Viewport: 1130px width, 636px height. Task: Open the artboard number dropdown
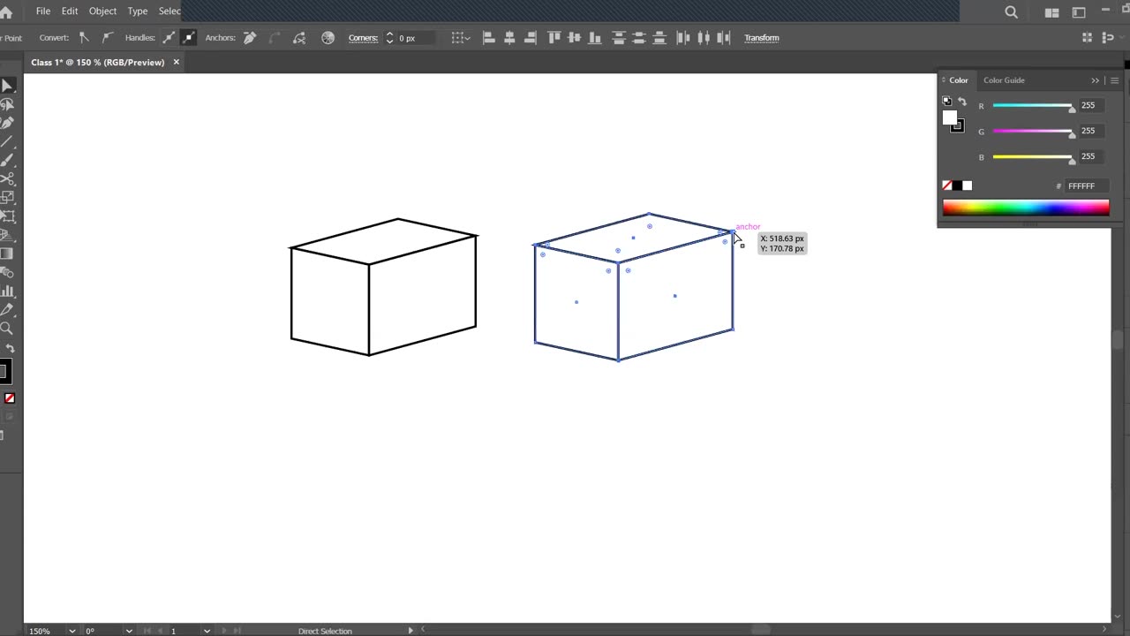[207, 631]
